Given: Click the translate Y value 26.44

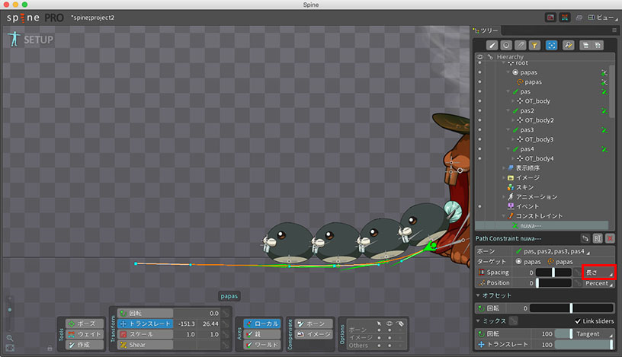Looking at the screenshot, I should tap(210, 324).
